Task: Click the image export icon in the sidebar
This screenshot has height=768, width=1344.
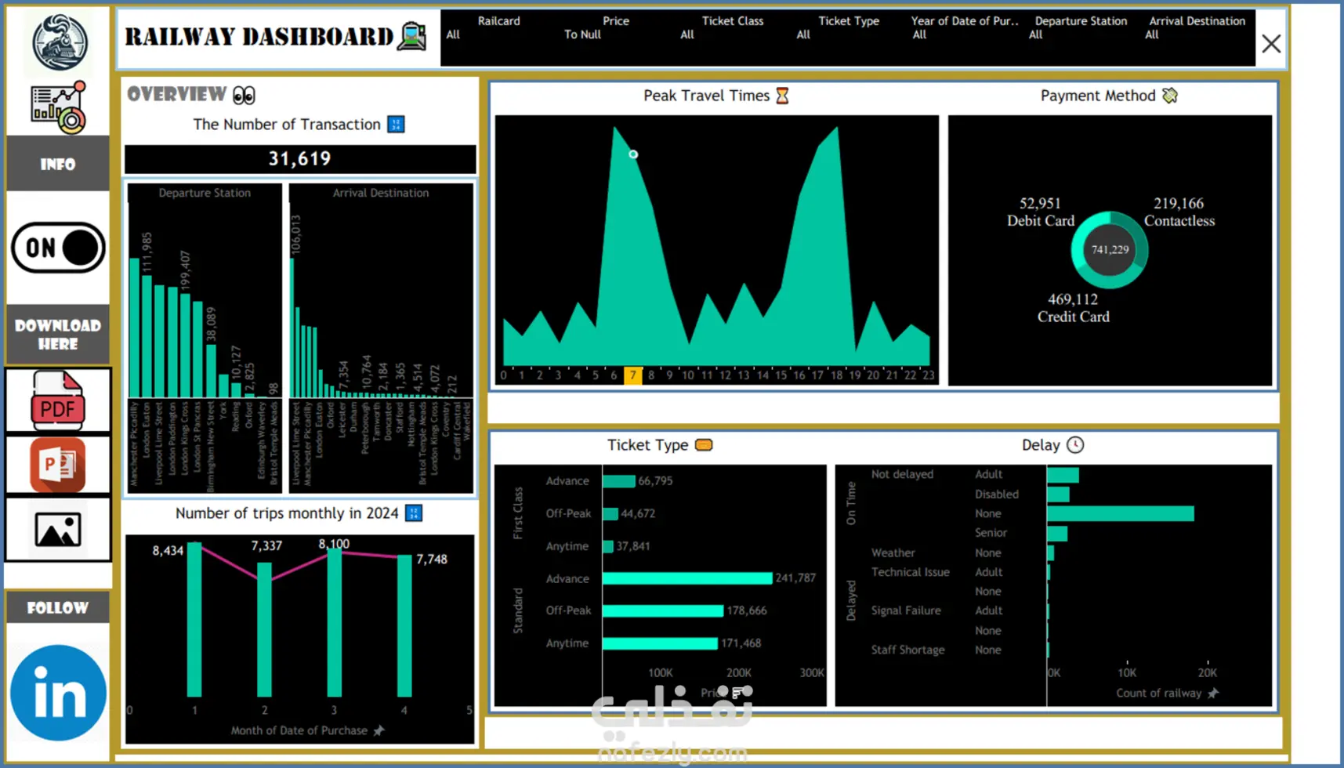Action: click(58, 530)
